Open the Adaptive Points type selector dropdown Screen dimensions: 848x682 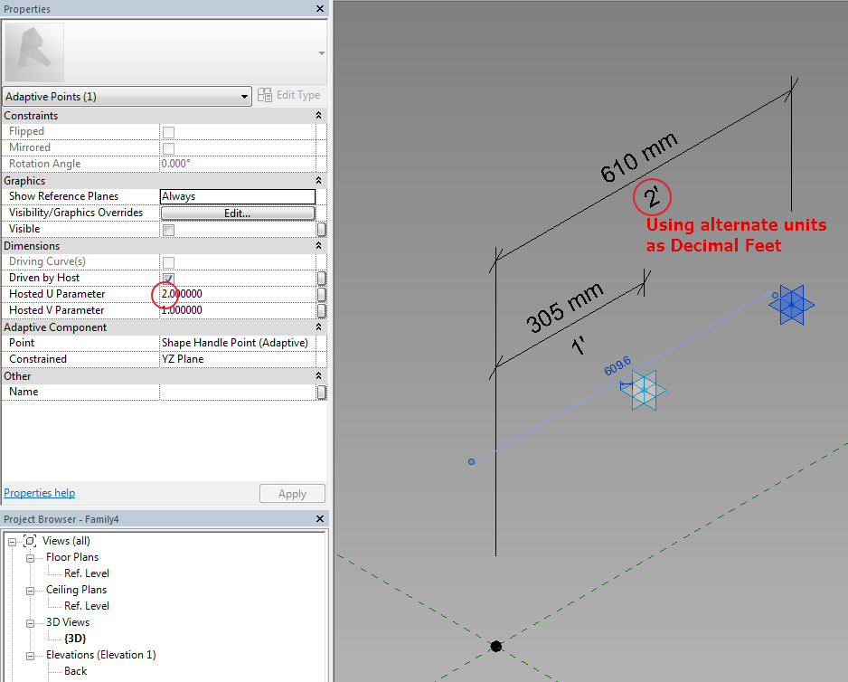coord(243,96)
